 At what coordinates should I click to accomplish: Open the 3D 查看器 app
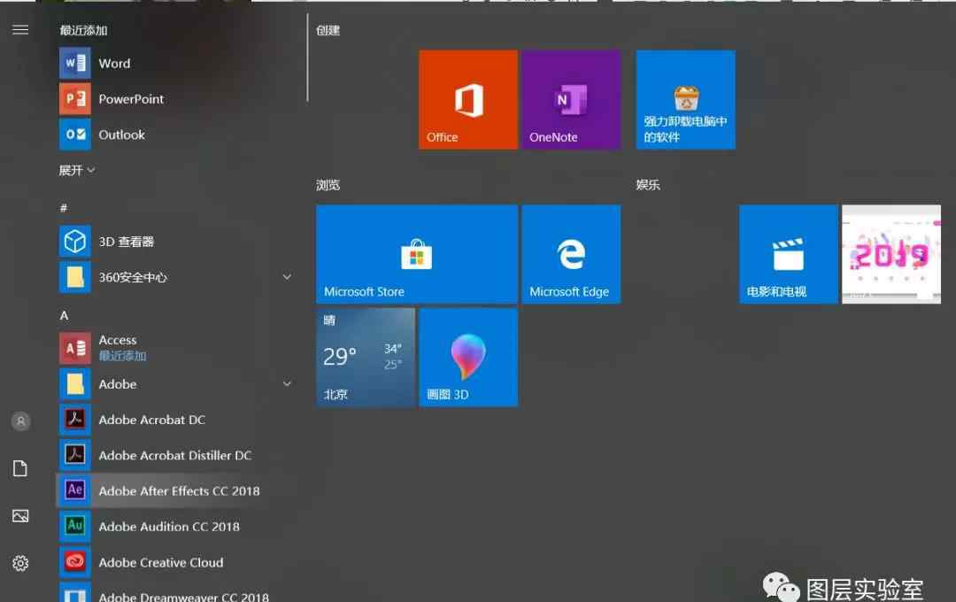tap(177, 242)
